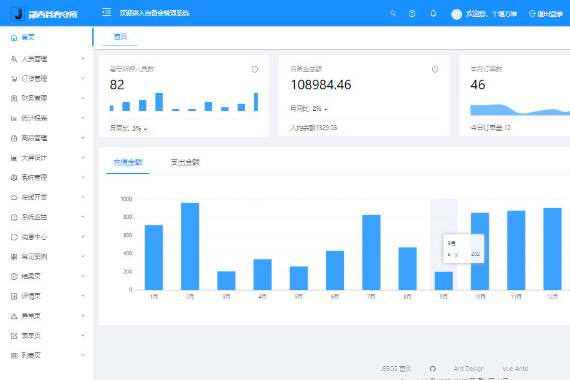Click the 结果页 check circle icon

coord(14,276)
